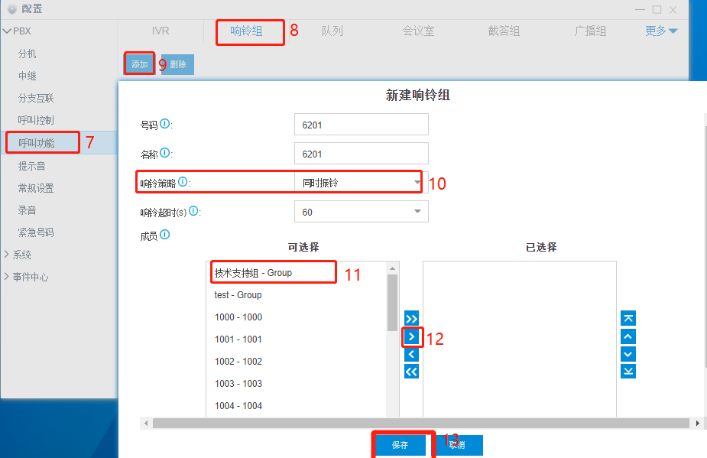Move selected member to bottom icon
The height and width of the screenshot is (458, 707).
pos(628,372)
